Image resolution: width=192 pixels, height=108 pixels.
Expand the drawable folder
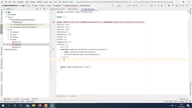tap(8, 32)
